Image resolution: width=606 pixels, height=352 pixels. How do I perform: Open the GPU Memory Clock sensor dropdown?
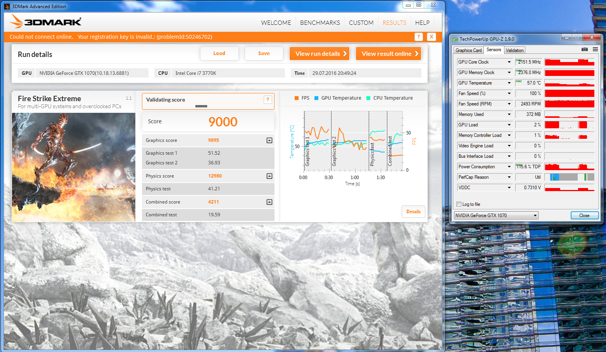coord(509,72)
